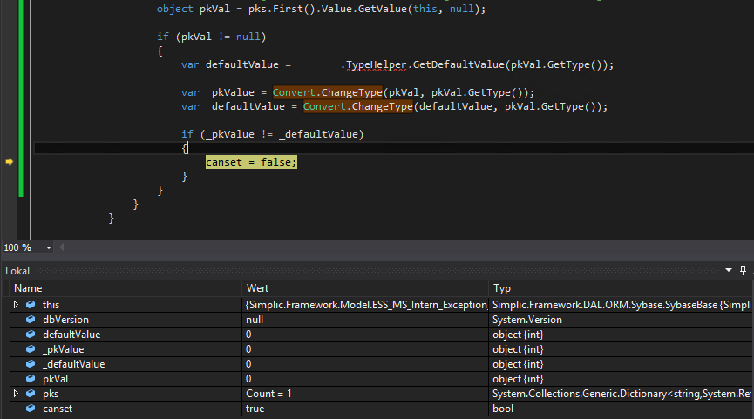Click the 'true' value of canset

255,409
